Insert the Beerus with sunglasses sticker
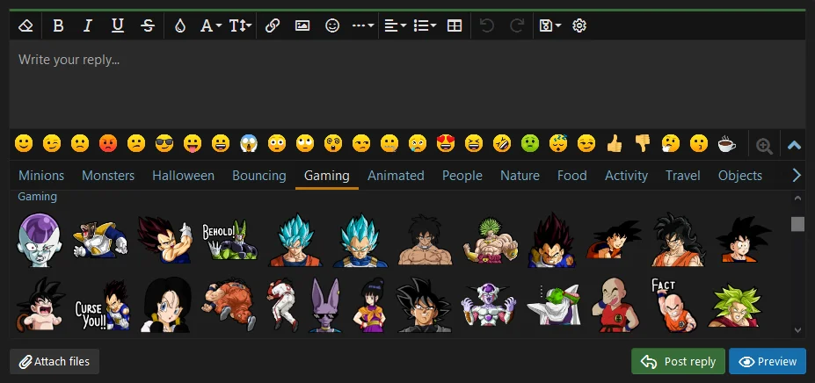Viewport: 815px width, 383px height. (324, 305)
